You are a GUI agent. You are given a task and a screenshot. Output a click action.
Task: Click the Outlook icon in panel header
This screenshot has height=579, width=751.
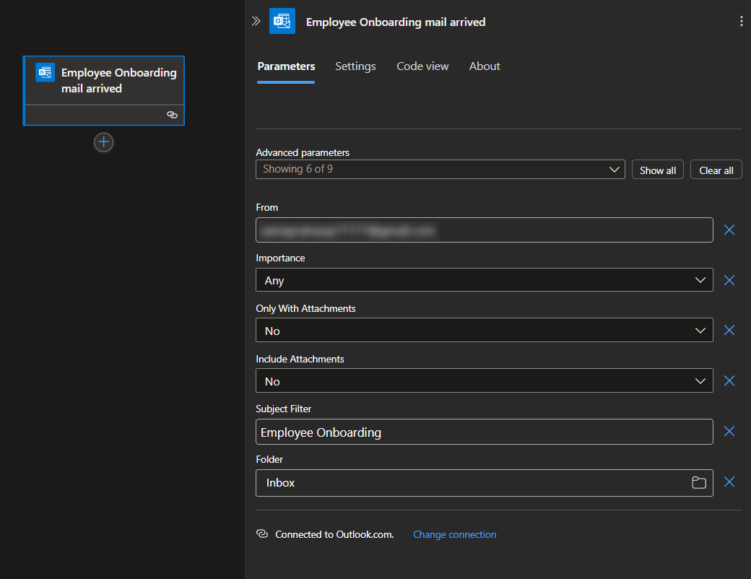(x=282, y=22)
